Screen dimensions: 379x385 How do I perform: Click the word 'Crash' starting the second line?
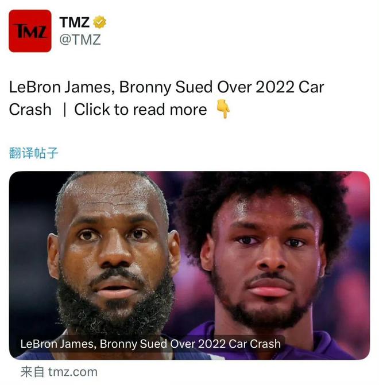30,110
